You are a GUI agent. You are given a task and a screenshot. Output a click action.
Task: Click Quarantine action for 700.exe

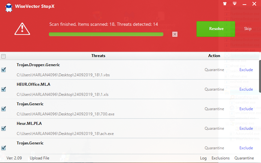(214, 109)
